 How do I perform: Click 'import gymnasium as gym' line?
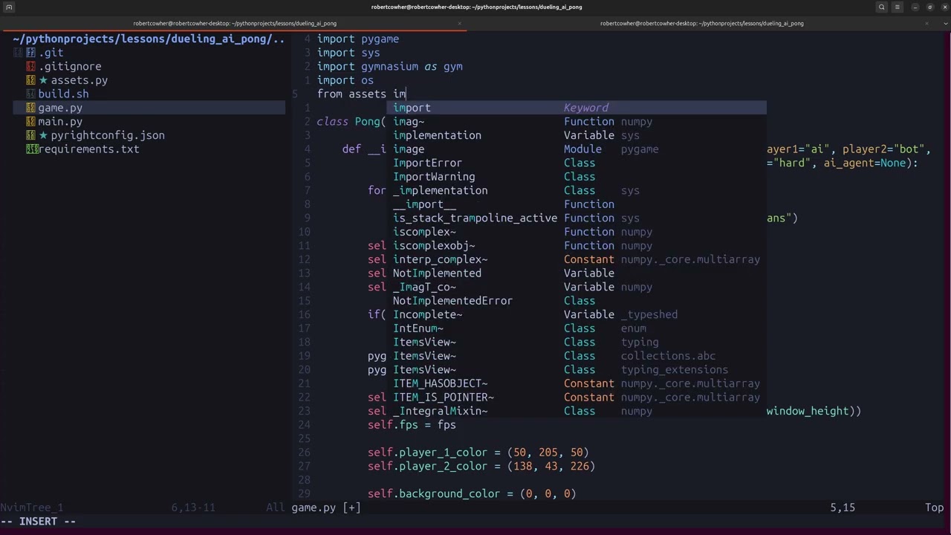[x=390, y=66]
